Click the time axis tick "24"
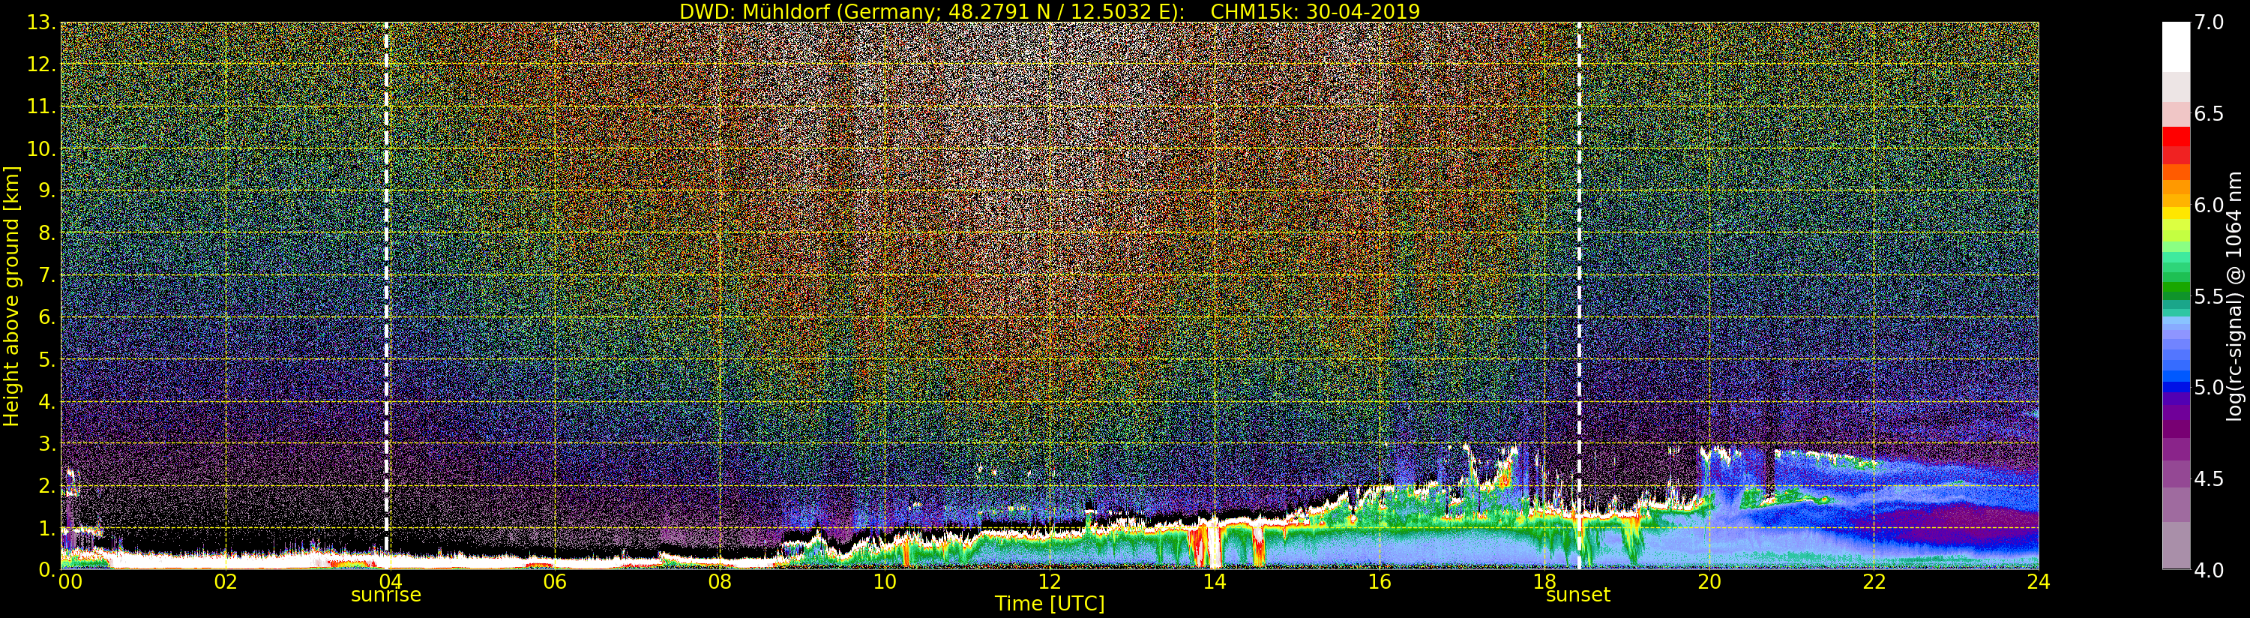Viewport: 2250px width, 618px height. click(x=2038, y=582)
